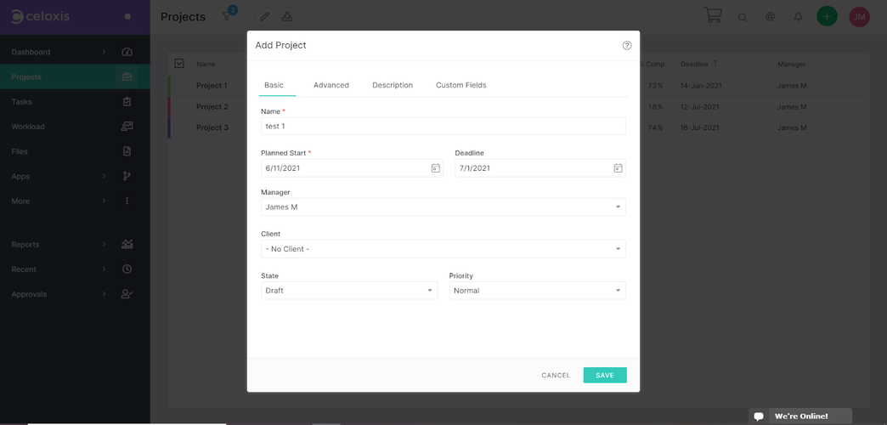Viewport: 887px width, 425px height.
Task: Click the Cancel button
Action: [x=556, y=375]
